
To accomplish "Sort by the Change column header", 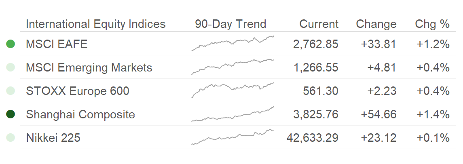I will pyautogui.click(x=376, y=24).
